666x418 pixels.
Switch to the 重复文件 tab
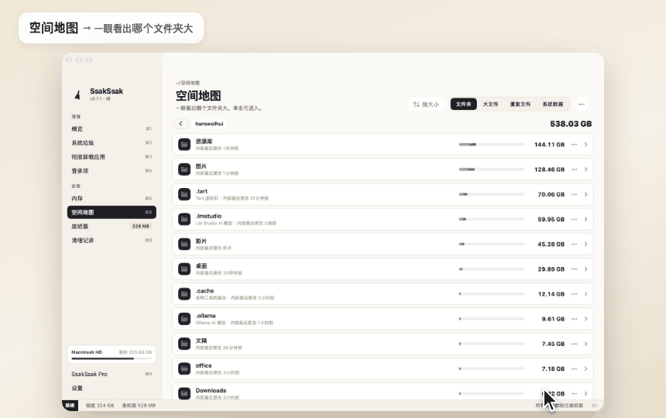pos(520,104)
